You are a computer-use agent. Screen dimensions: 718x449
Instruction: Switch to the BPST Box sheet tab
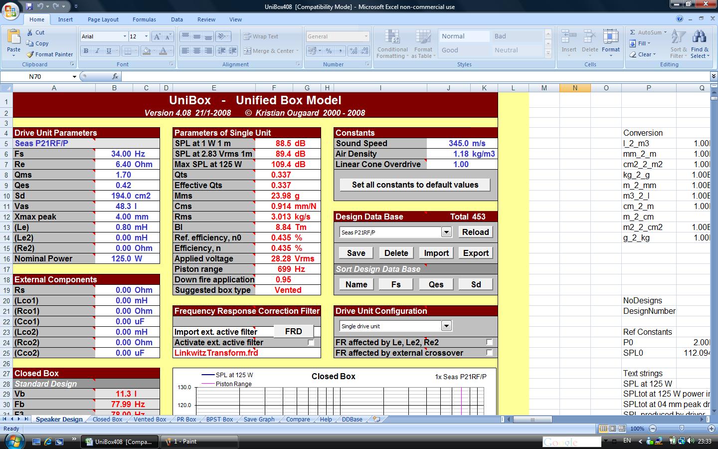pos(219,420)
